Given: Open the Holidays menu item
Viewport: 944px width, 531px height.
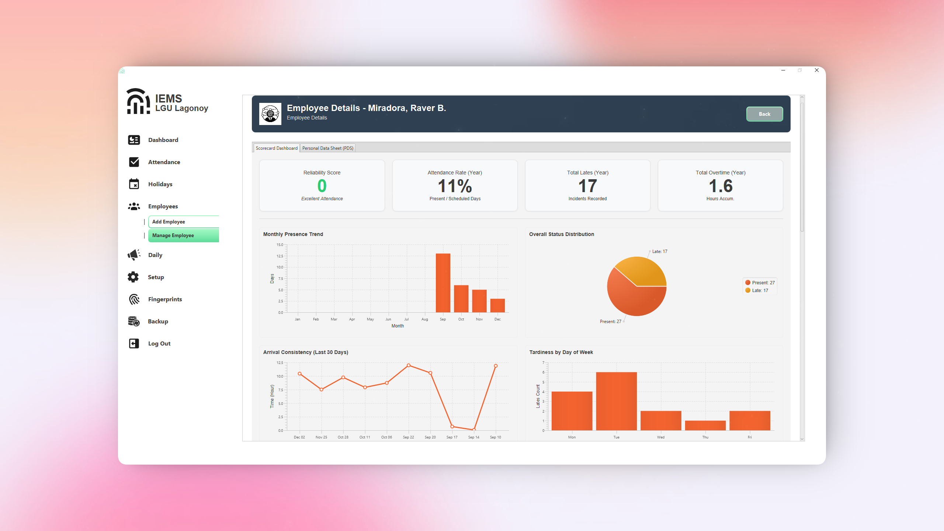Looking at the screenshot, I should (160, 184).
